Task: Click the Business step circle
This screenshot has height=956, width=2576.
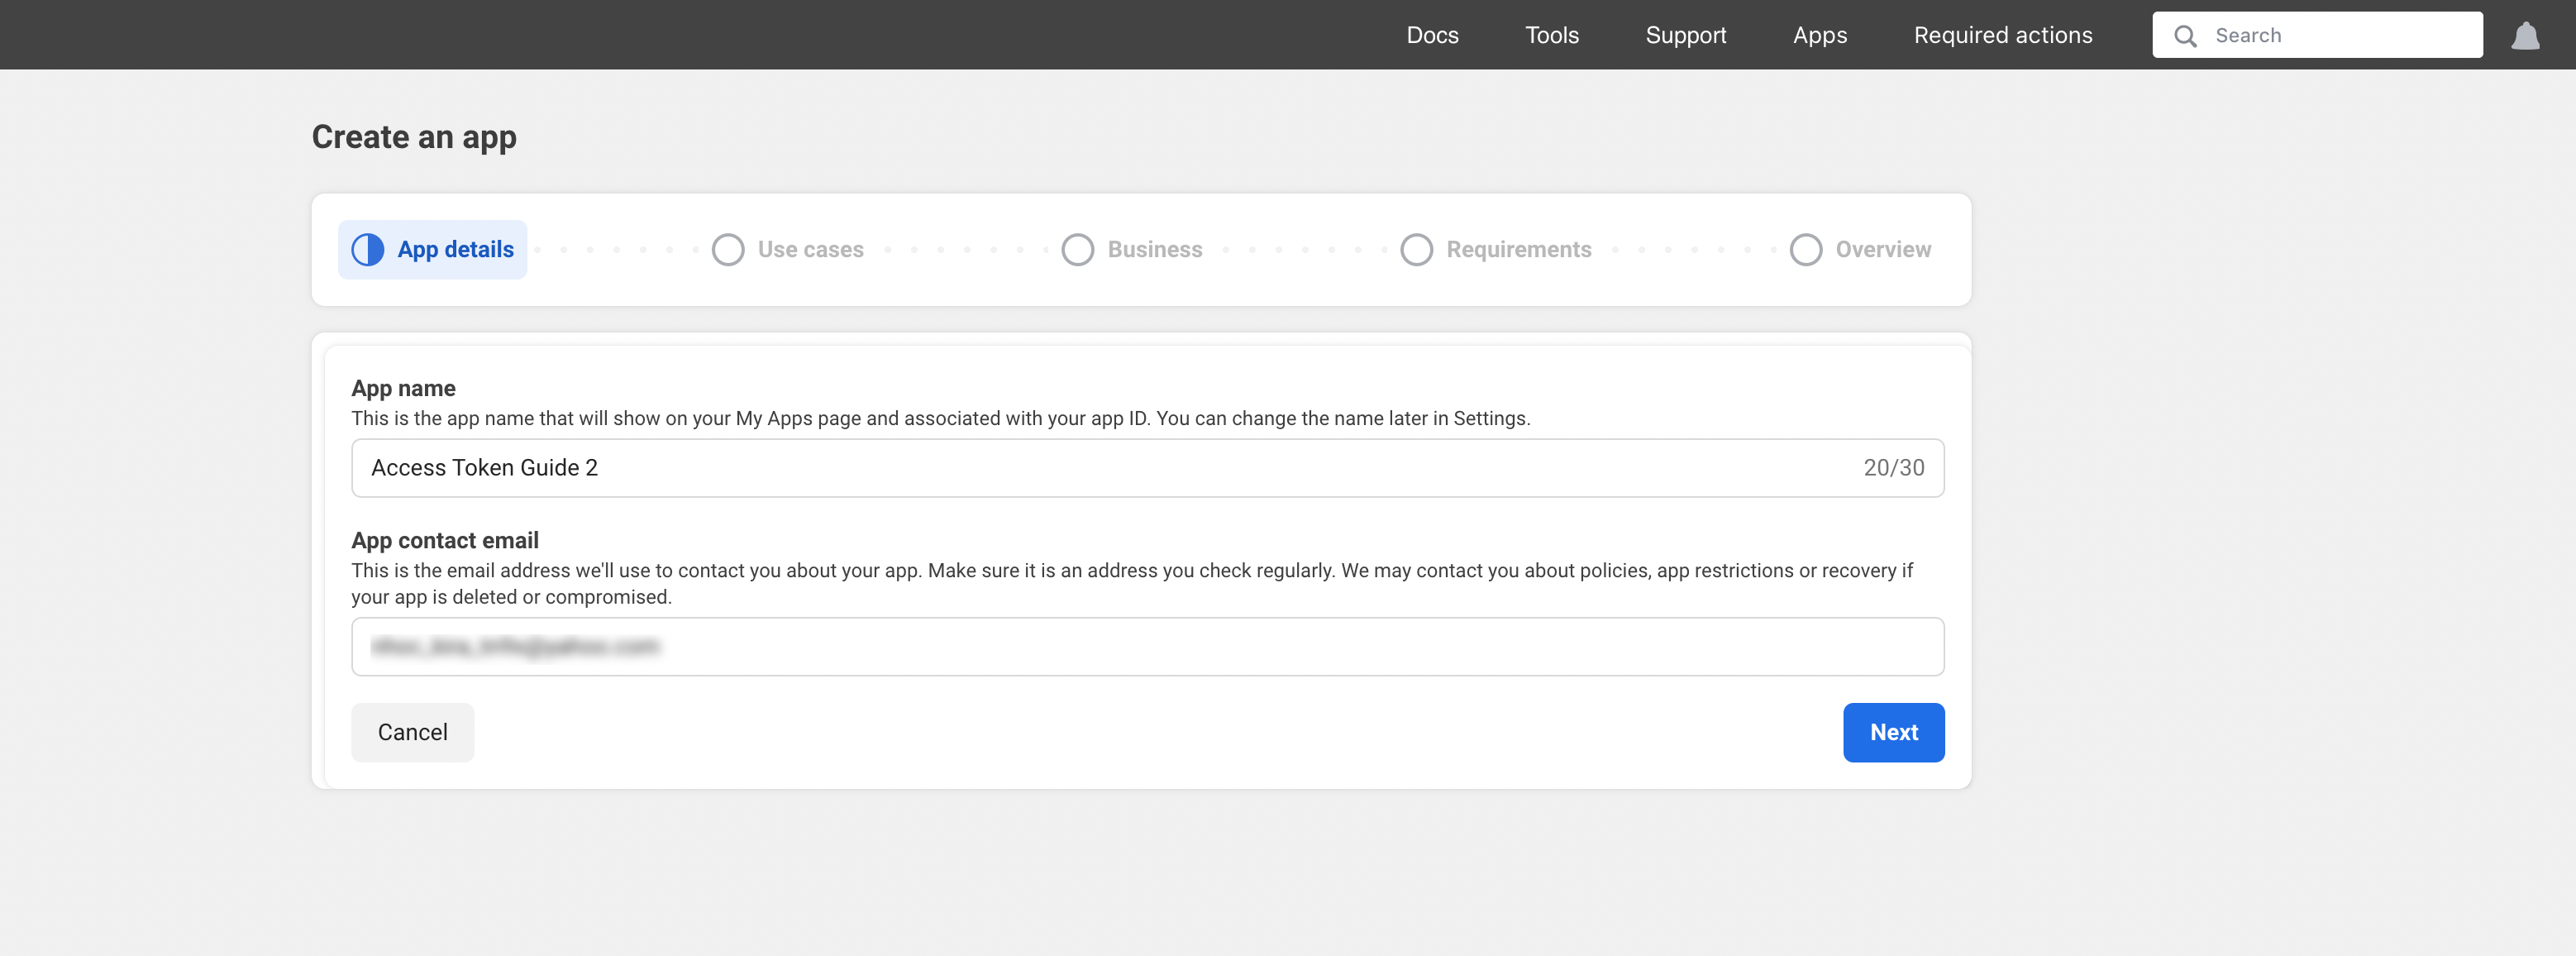Action: coord(1077,250)
